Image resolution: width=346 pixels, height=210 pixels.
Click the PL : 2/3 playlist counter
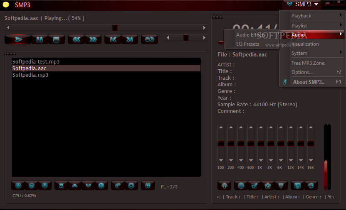click(x=169, y=187)
